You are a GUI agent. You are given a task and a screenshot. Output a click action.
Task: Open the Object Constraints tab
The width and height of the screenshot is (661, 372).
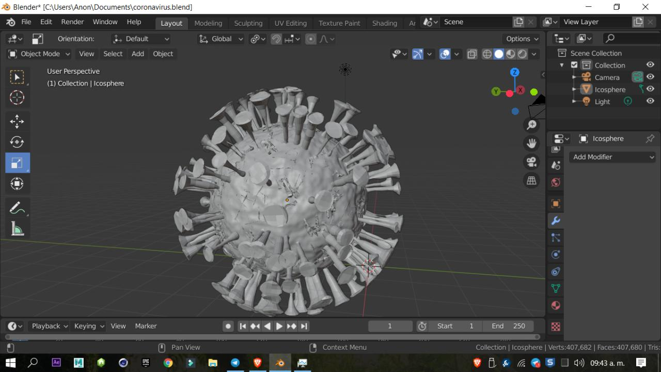[x=556, y=272]
